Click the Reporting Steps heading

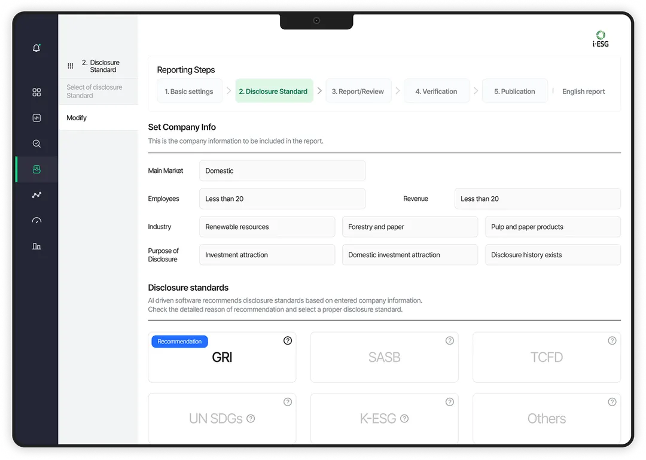186,70
